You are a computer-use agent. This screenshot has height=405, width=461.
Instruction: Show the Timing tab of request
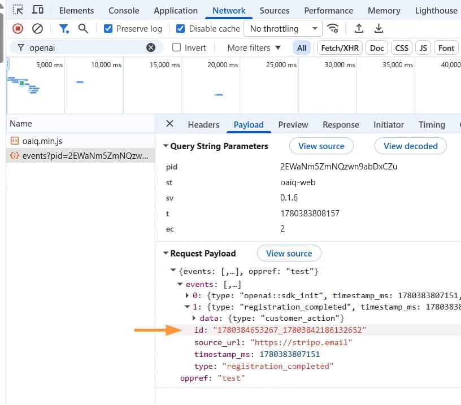tap(432, 125)
